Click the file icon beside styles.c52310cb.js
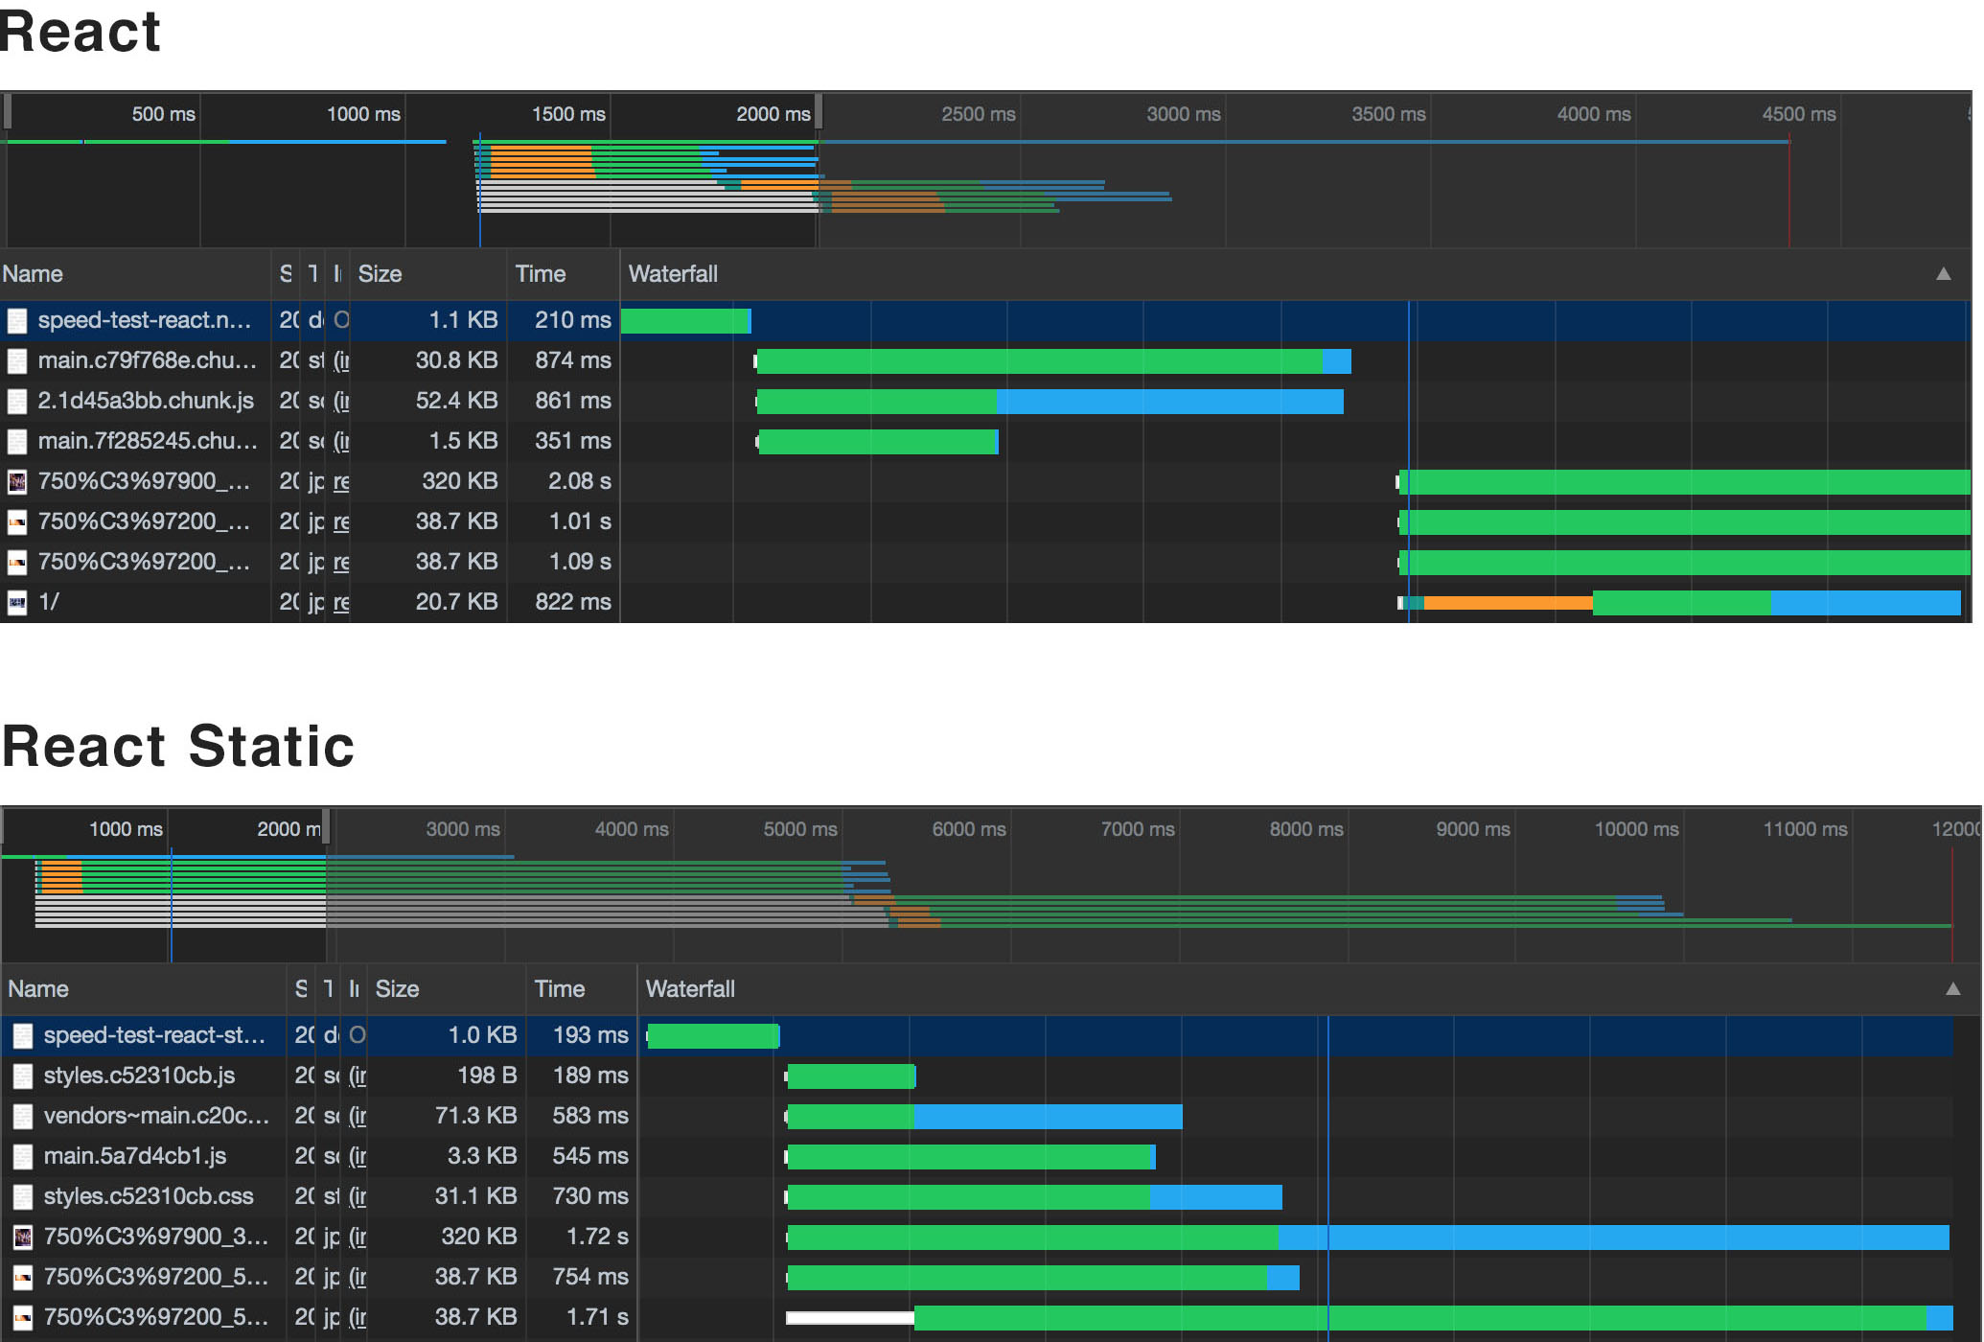Image resolution: width=1984 pixels, height=1342 pixels. [23, 1076]
